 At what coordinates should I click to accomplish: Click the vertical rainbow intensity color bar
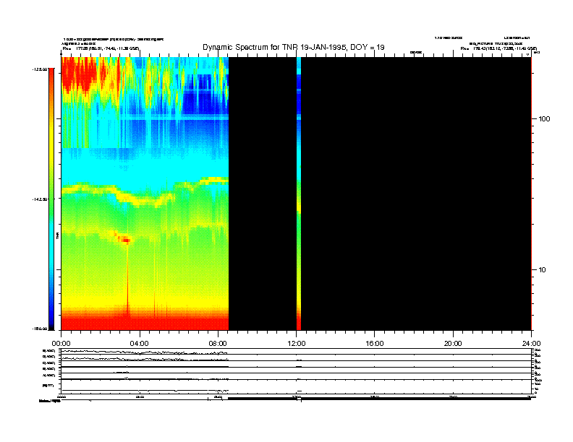[x=51, y=199]
